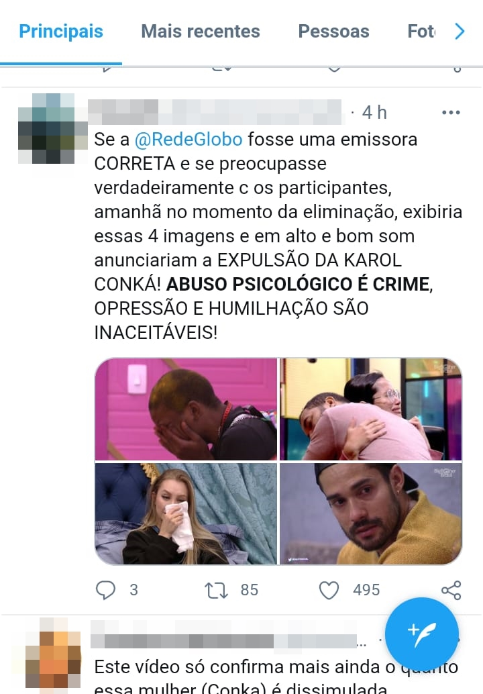Show more tabs with the right chevron
Viewport: 483px width, 694px height.
pos(460,32)
